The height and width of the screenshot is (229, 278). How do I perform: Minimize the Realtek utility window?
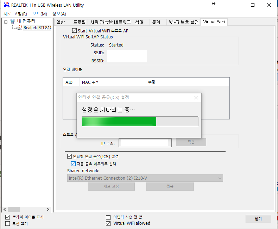pos(237,5)
